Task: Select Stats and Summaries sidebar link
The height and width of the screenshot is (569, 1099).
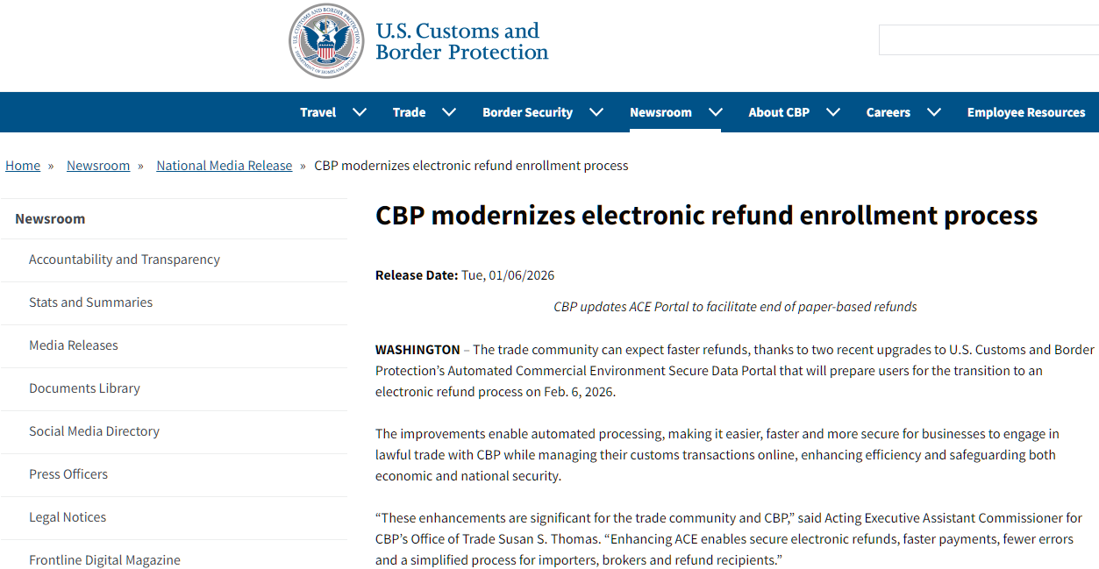Action: click(90, 302)
